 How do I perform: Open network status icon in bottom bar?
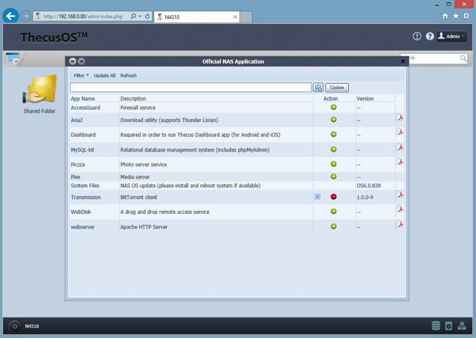coord(462,326)
